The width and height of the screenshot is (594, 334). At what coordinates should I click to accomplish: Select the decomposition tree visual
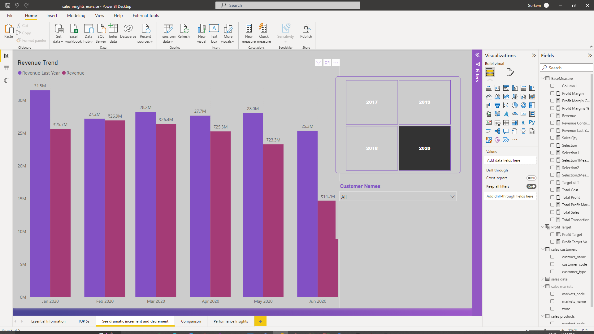[x=497, y=131]
